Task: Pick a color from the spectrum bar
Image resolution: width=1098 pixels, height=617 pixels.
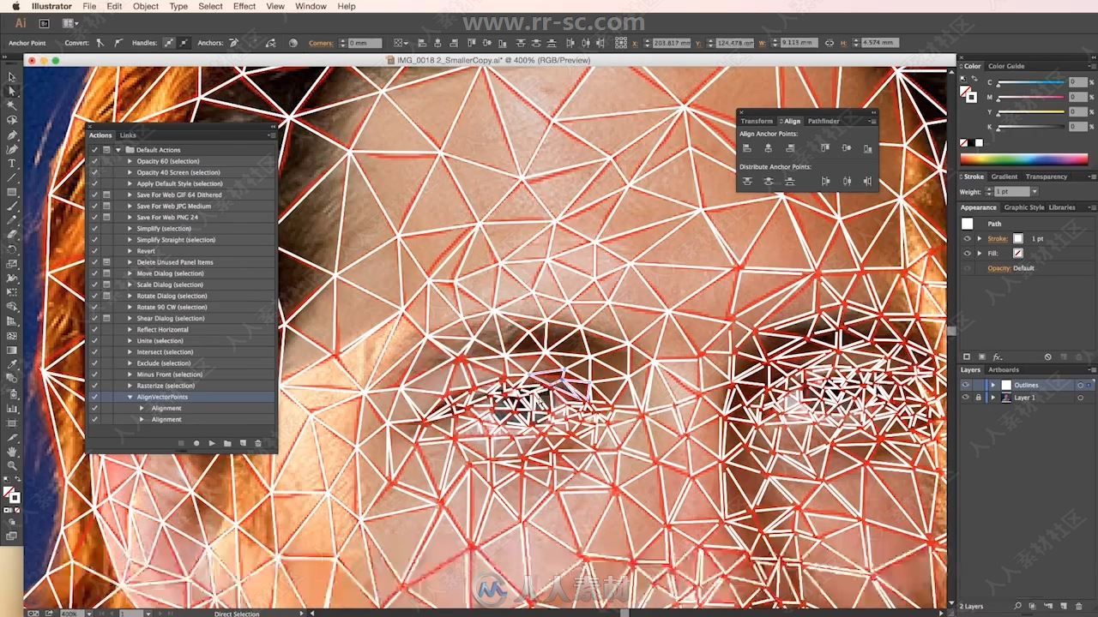Action: coord(1023,159)
